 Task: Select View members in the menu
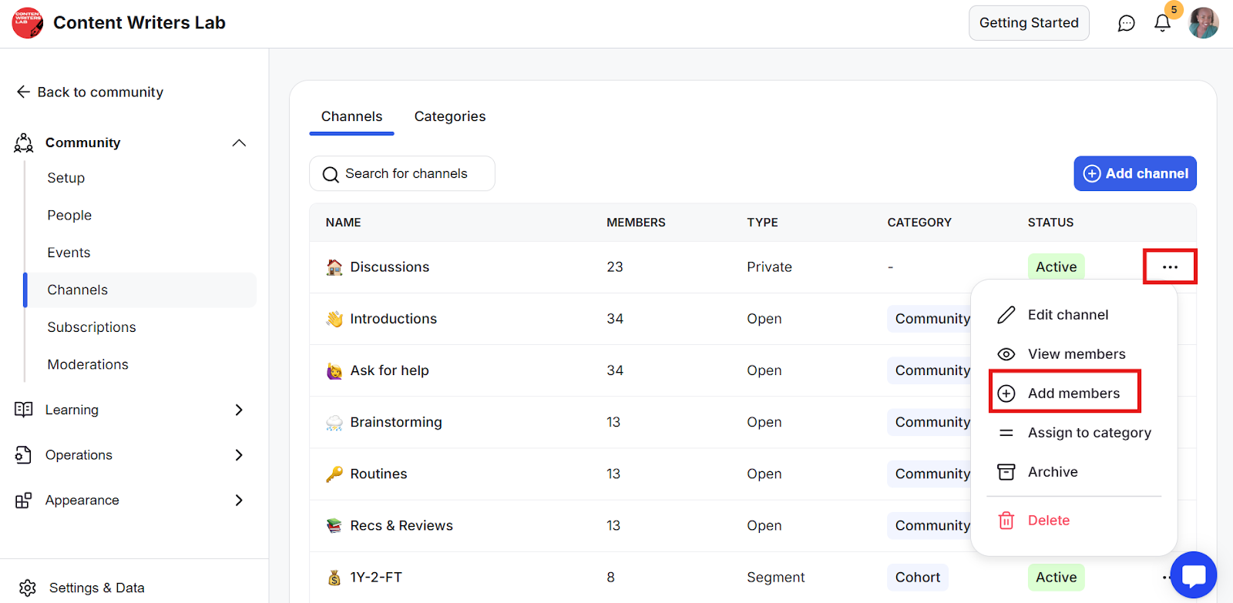[1076, 354]
